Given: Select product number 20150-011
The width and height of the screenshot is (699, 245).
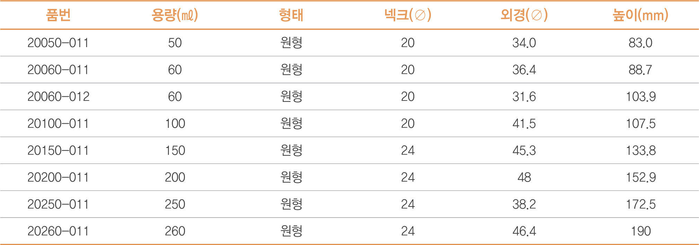Looking at the screenshot, I should tap(58, 151).
